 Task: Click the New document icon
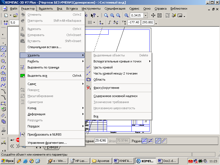click(6, 15)
